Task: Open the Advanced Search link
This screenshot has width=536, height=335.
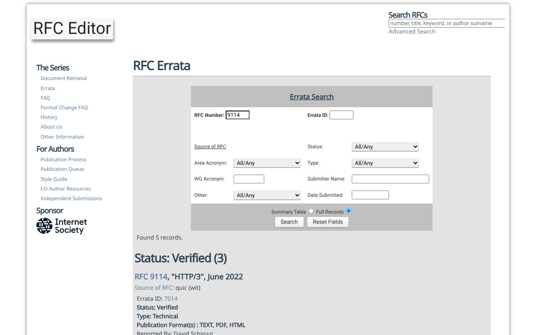Action: (x=412, y=31)
